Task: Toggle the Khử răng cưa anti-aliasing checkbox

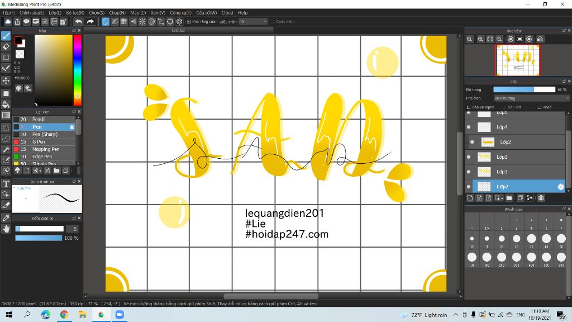Action: (189, 22)
